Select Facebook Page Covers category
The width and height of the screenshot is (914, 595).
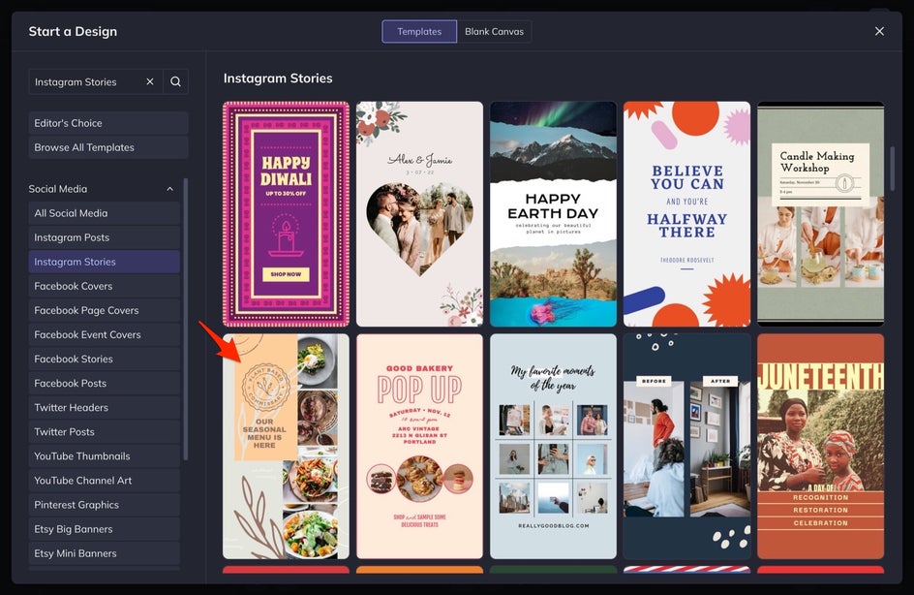tap(105, 310)
